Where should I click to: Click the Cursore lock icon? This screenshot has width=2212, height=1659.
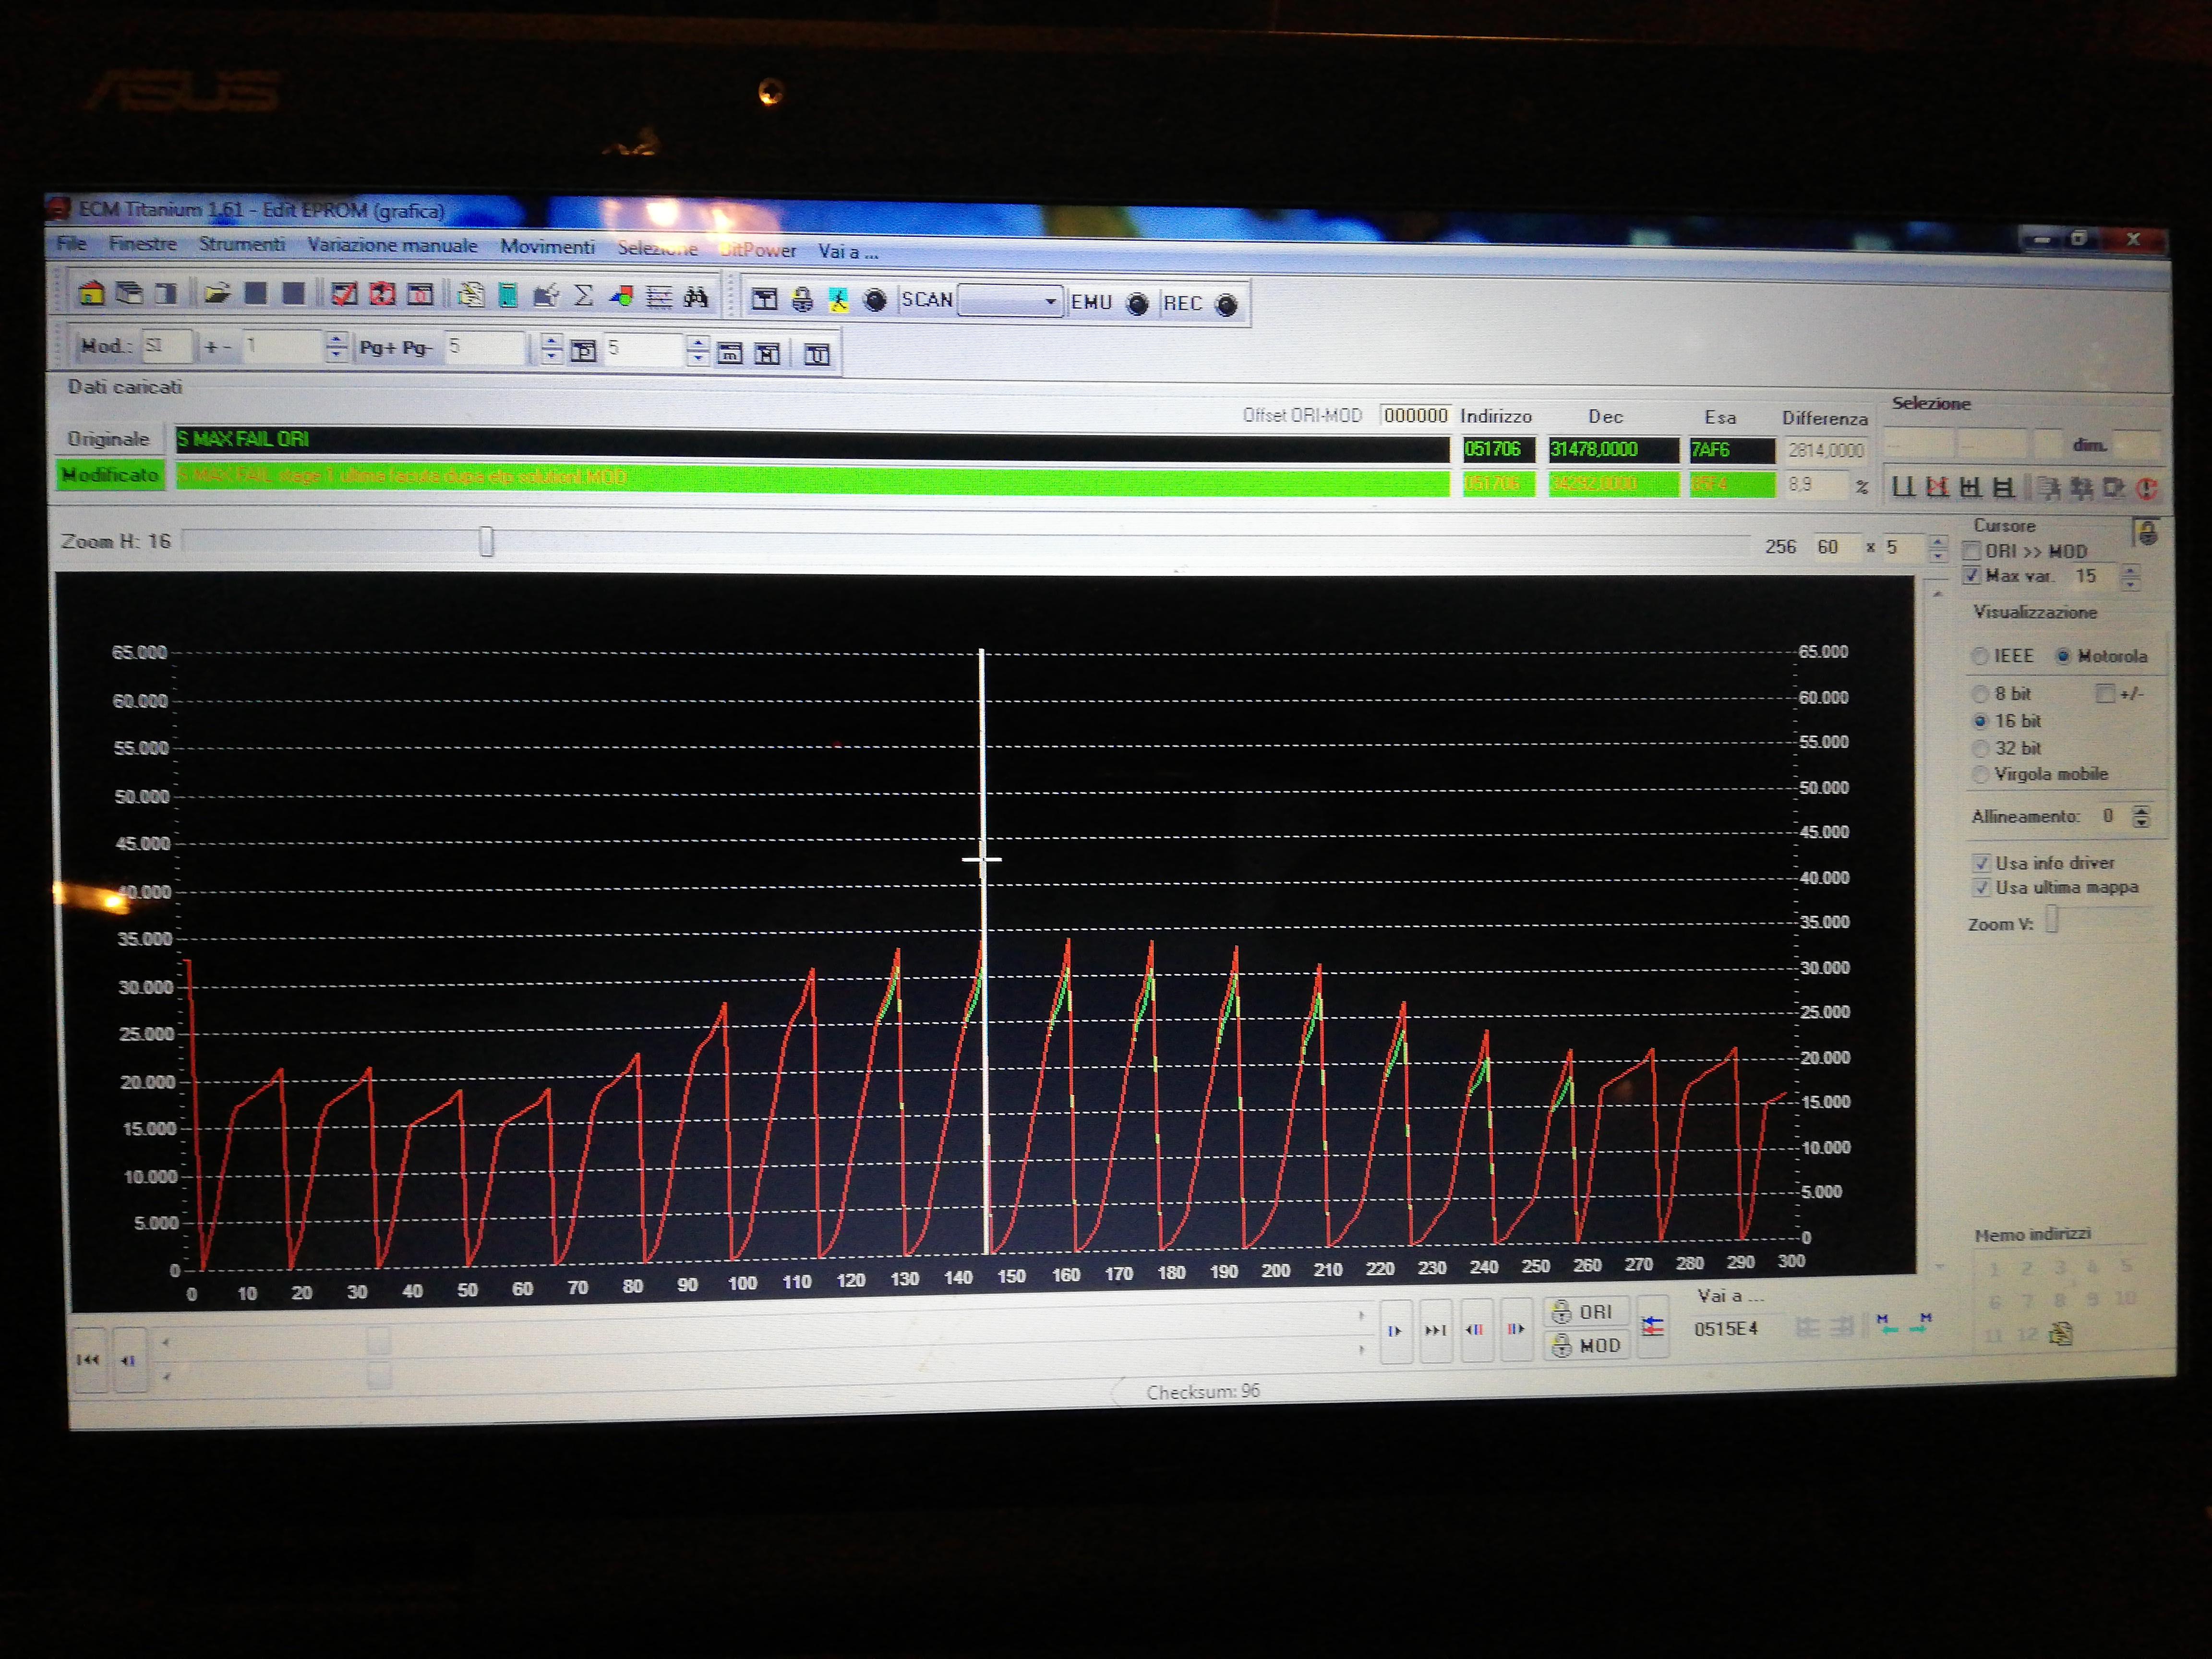click(x=2146, y=532)
